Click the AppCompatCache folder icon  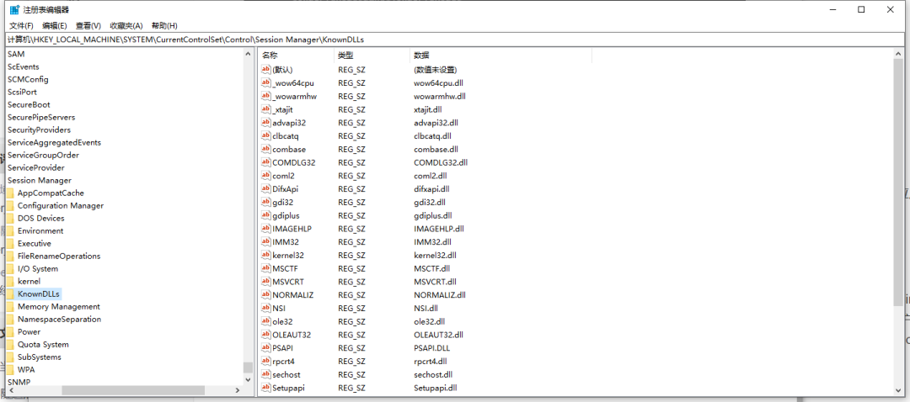point(10,193)
